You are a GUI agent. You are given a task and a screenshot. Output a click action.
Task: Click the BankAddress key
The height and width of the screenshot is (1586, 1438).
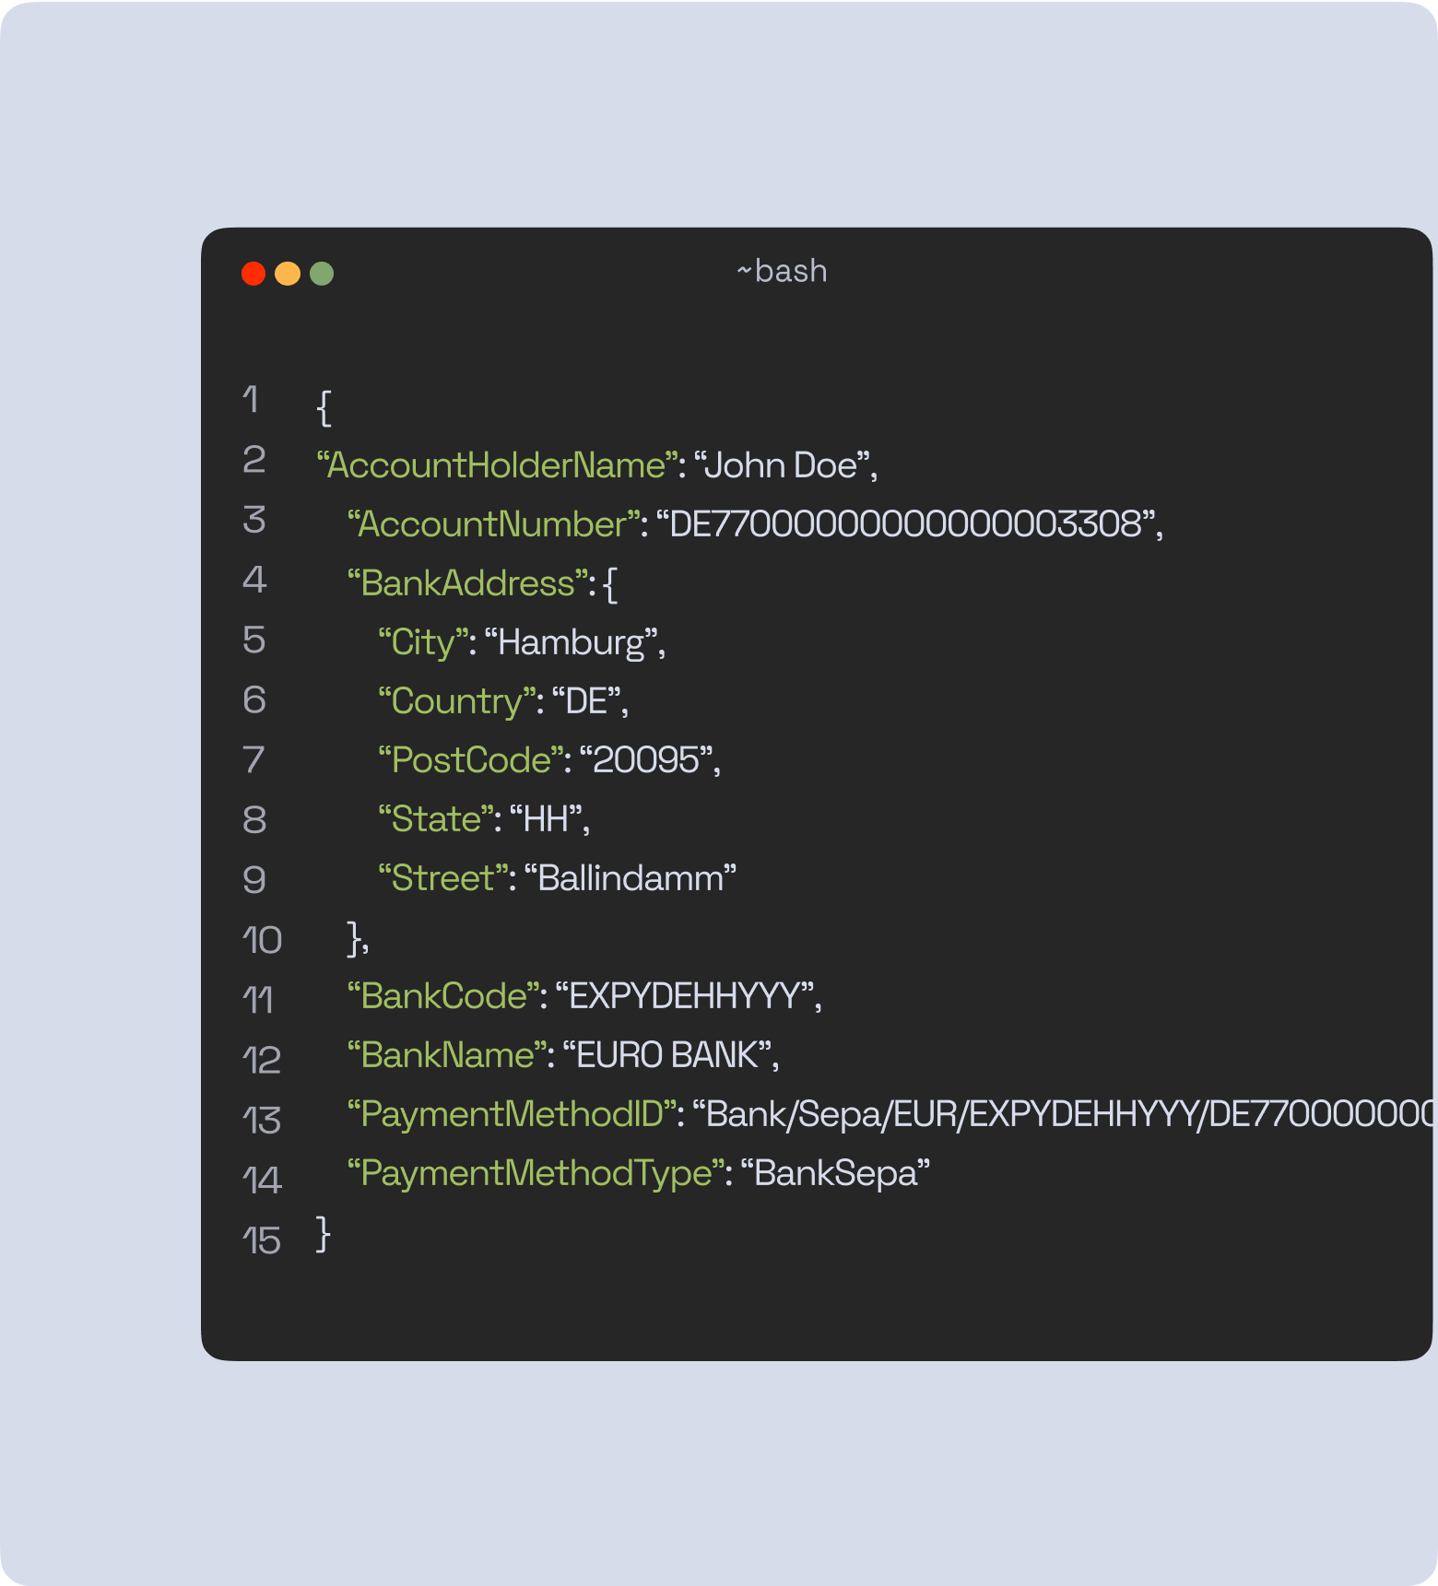[467, 583]
